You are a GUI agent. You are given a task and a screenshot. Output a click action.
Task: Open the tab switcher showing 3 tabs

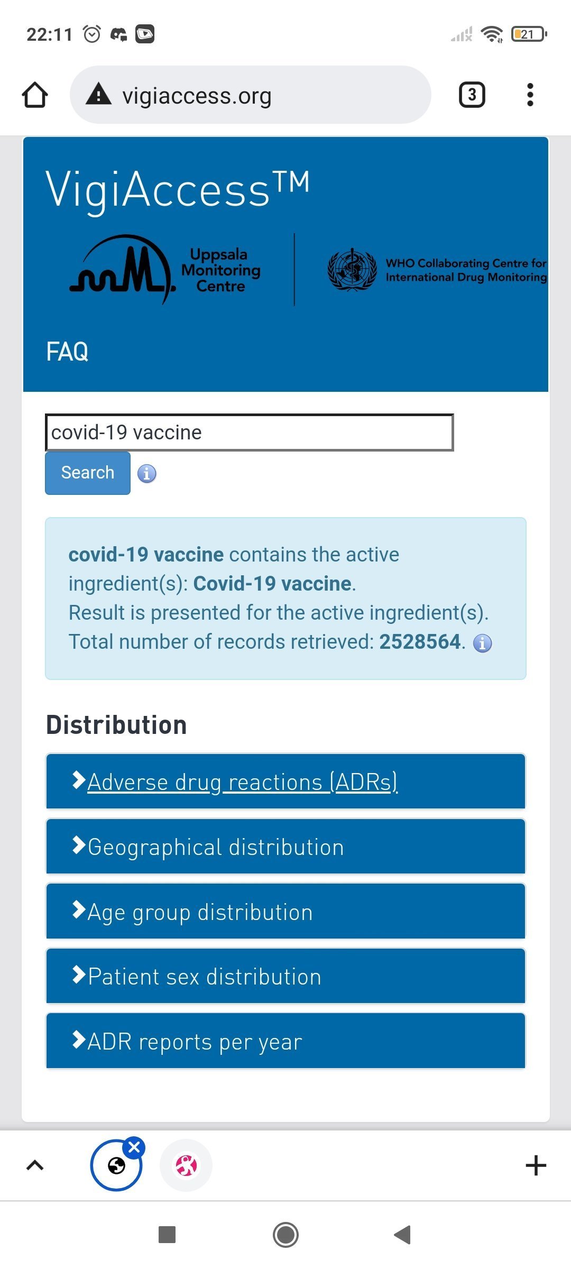(472, 95)
